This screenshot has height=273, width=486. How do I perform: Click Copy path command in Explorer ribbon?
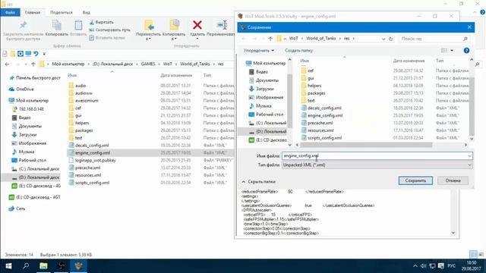tap(109, 30)
